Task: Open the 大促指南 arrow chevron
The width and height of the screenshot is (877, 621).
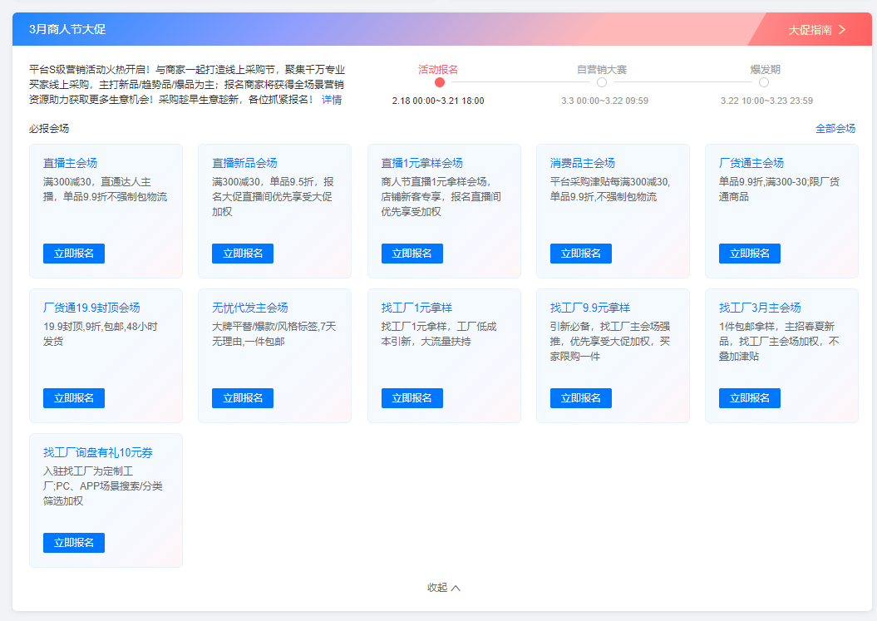Action: pyautogui.click(x=842, y=29)
